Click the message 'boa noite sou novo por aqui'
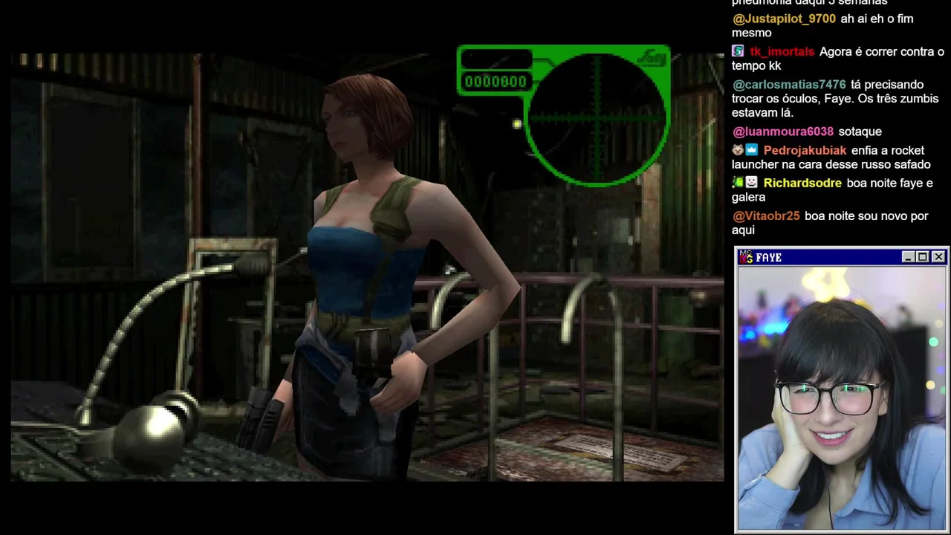This screenshot has width=951, height=535. [x=830, y=223]
